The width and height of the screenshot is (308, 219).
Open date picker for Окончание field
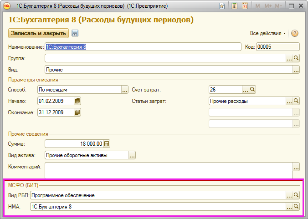(x=77, y=112)
